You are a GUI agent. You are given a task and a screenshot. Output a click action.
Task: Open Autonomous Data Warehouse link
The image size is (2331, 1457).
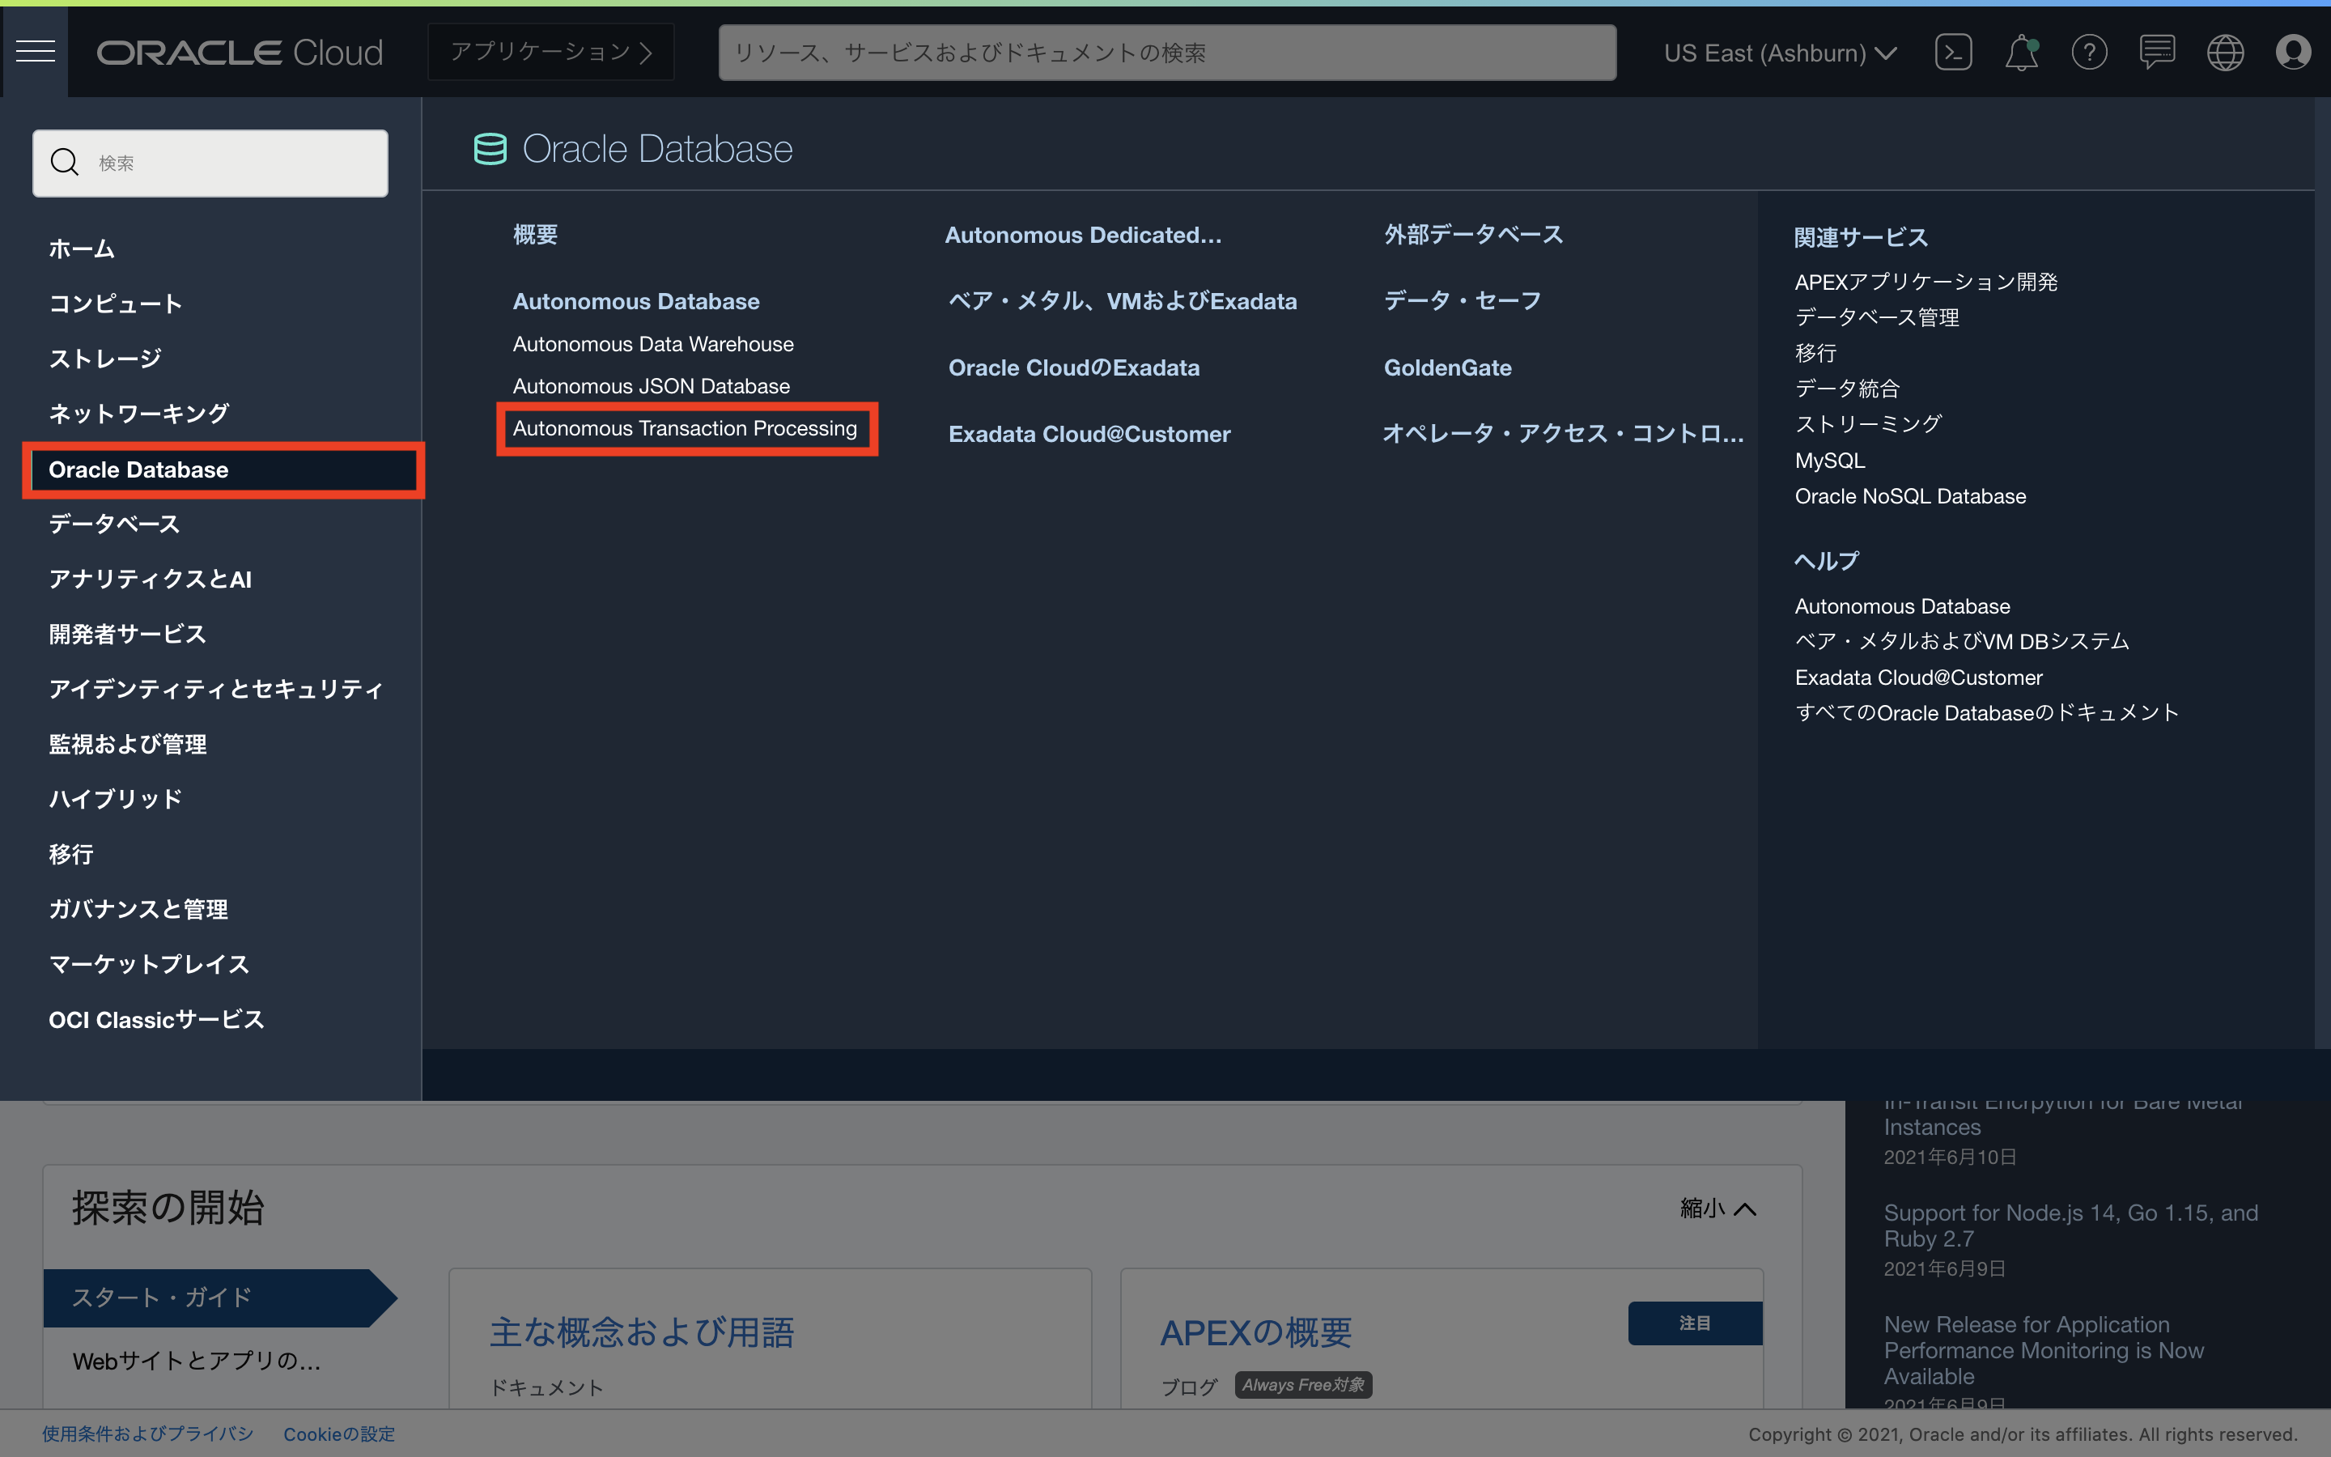point(653,344)
